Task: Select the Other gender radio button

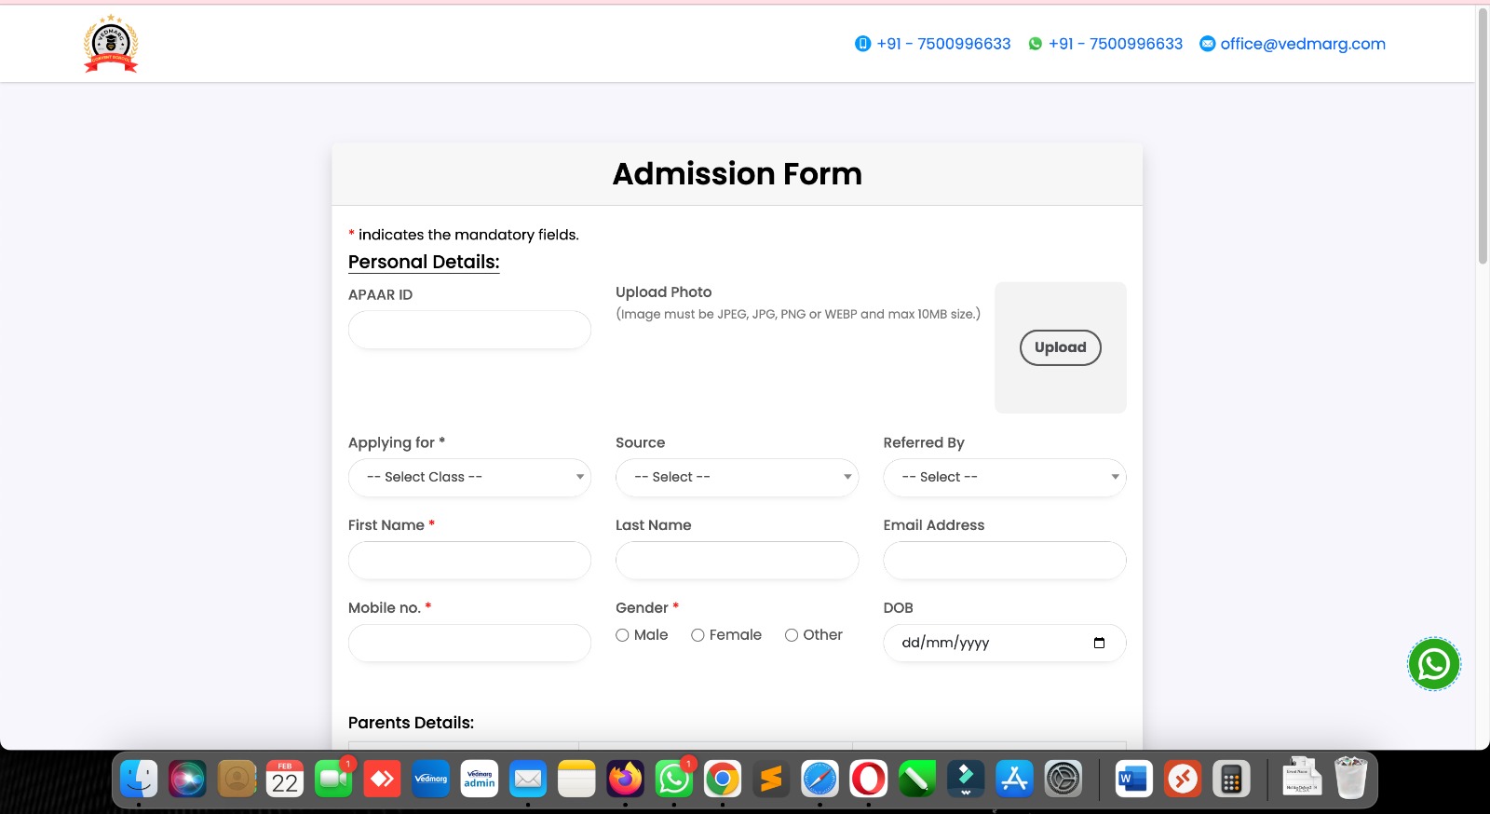Action: [x=792, y=635]
